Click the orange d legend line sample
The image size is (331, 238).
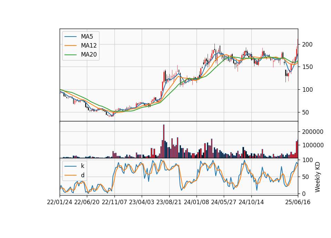pyautogui.click(x=70, y=175)
